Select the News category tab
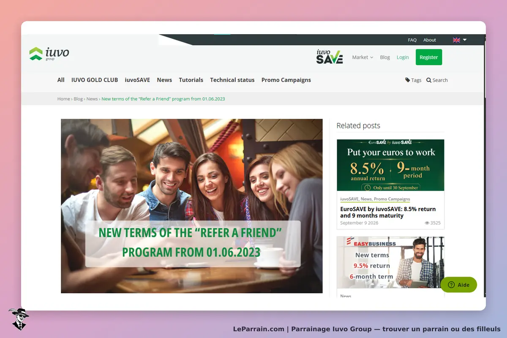 (x=164, y=80)
